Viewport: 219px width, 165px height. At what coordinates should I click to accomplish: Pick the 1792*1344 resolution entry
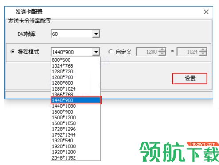point(76,135)
